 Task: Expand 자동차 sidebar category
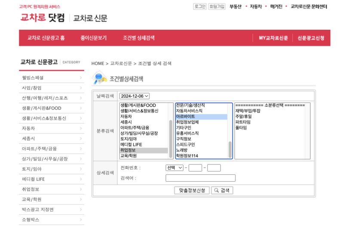(x=52, y=128)
